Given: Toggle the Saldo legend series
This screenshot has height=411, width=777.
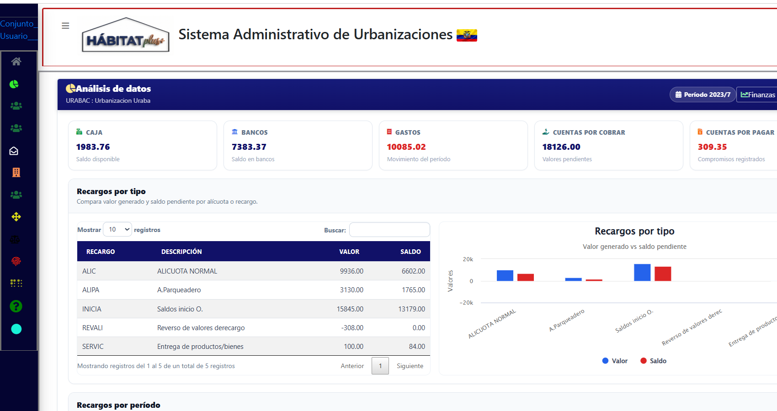Looking at the screenshot, I should [653, 361].
